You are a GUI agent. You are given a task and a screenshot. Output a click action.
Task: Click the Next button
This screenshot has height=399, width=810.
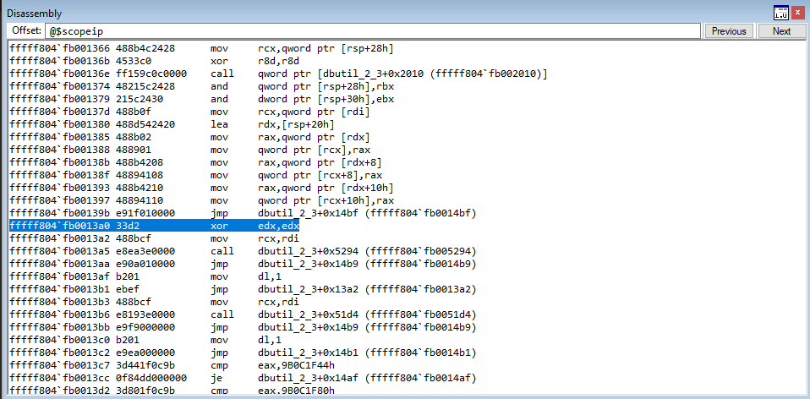[781, 31]
